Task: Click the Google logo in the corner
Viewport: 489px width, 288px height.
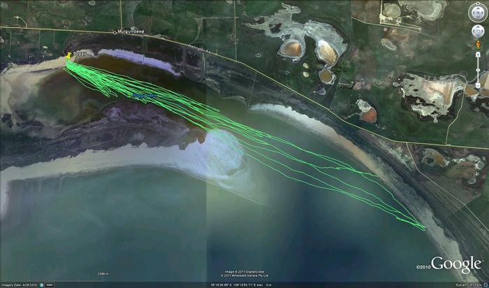Action: click(456, 264)
